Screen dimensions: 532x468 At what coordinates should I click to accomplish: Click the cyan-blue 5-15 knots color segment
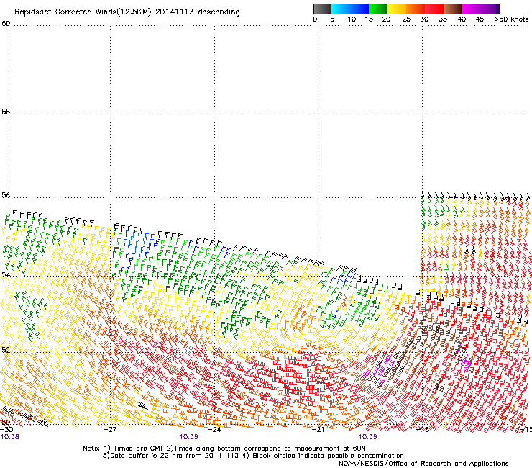(x=350, y=9)
